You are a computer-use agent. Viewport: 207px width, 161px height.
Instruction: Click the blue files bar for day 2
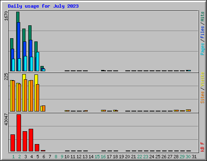19,40
